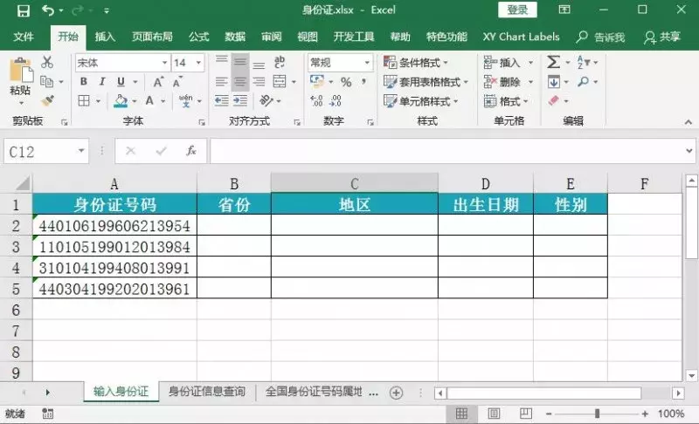Switch to the 插入 ribbon tab
The width and height of the screenshot is (699, 424).
click(105, 37)
